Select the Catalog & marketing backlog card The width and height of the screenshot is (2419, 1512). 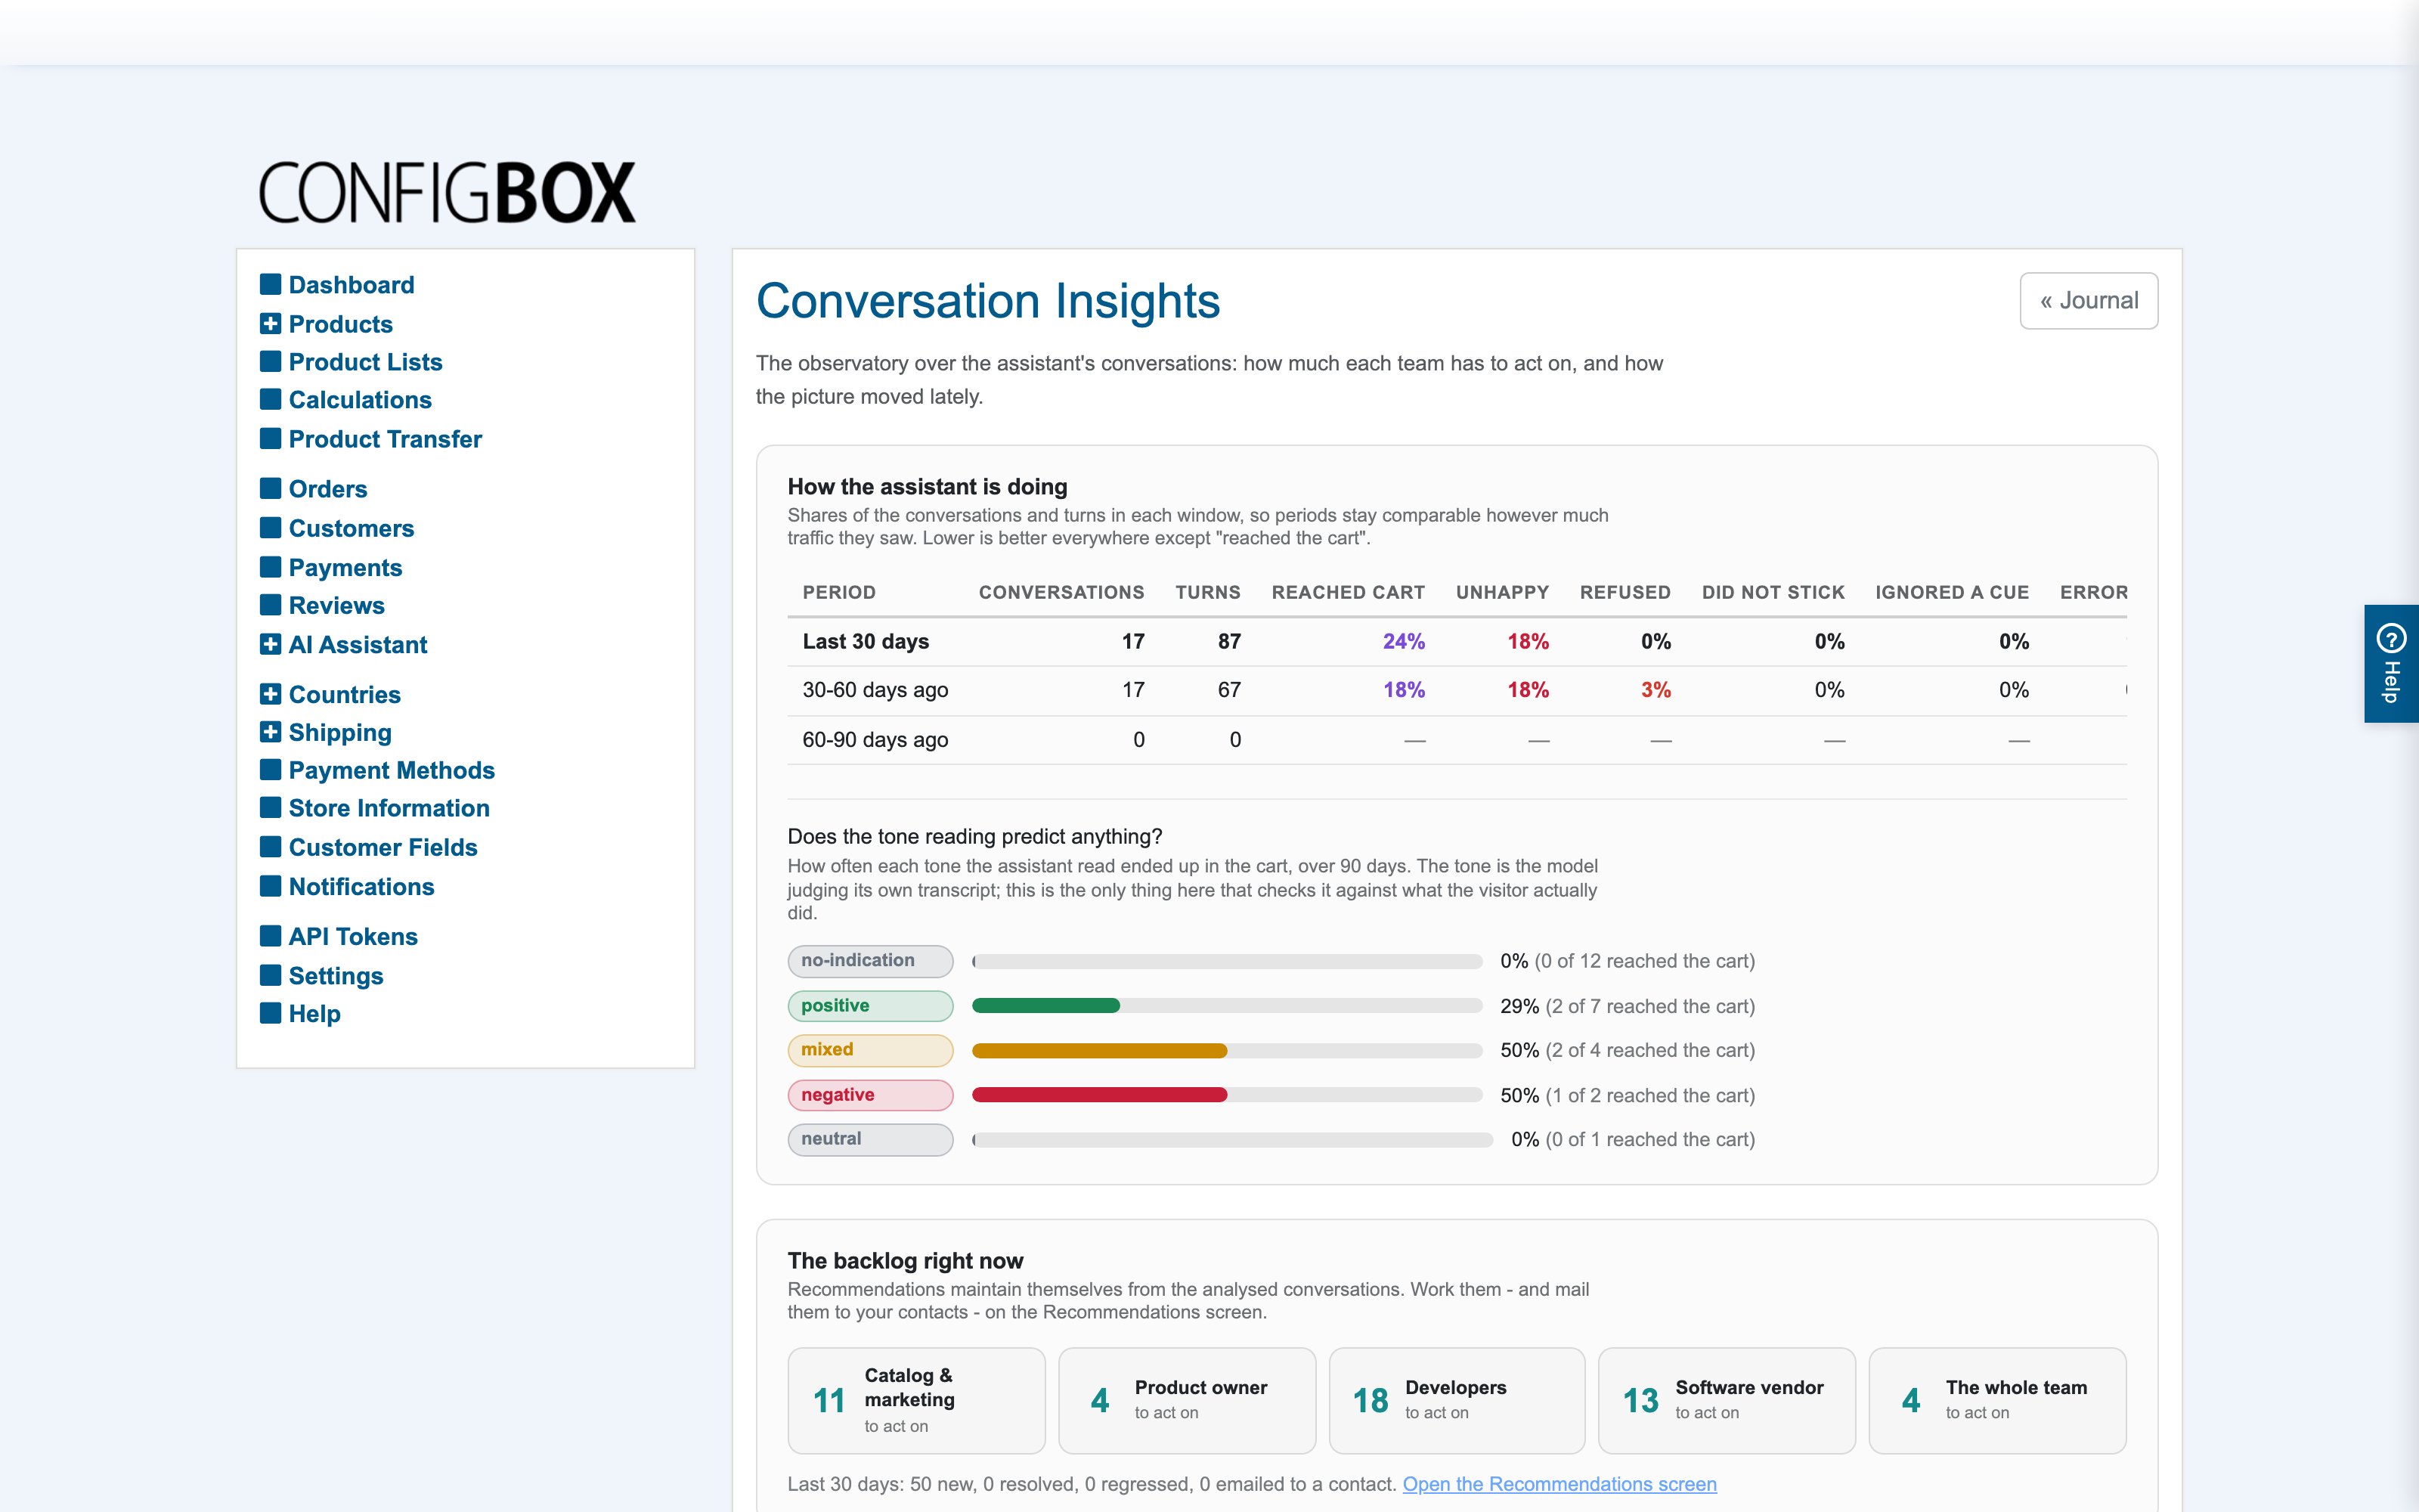915,1400
